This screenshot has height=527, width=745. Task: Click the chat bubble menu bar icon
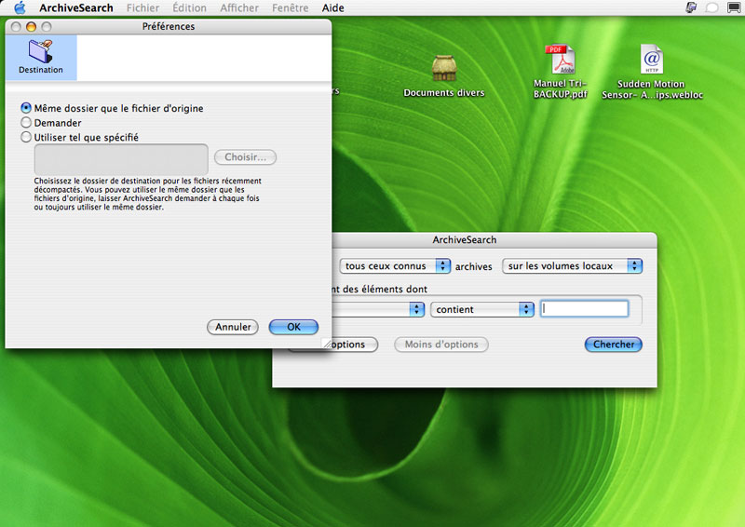pos(711,7)
